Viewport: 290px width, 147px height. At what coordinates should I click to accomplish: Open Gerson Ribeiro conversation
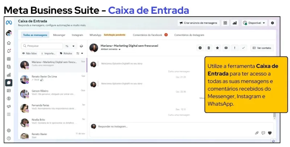click(53, 94)
